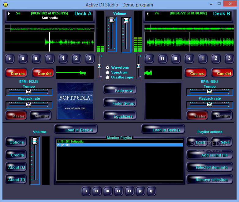Load selected track in Deck B
Image resolution: width=239 pixels, height=202 pixels.
(x=163, y=129)
